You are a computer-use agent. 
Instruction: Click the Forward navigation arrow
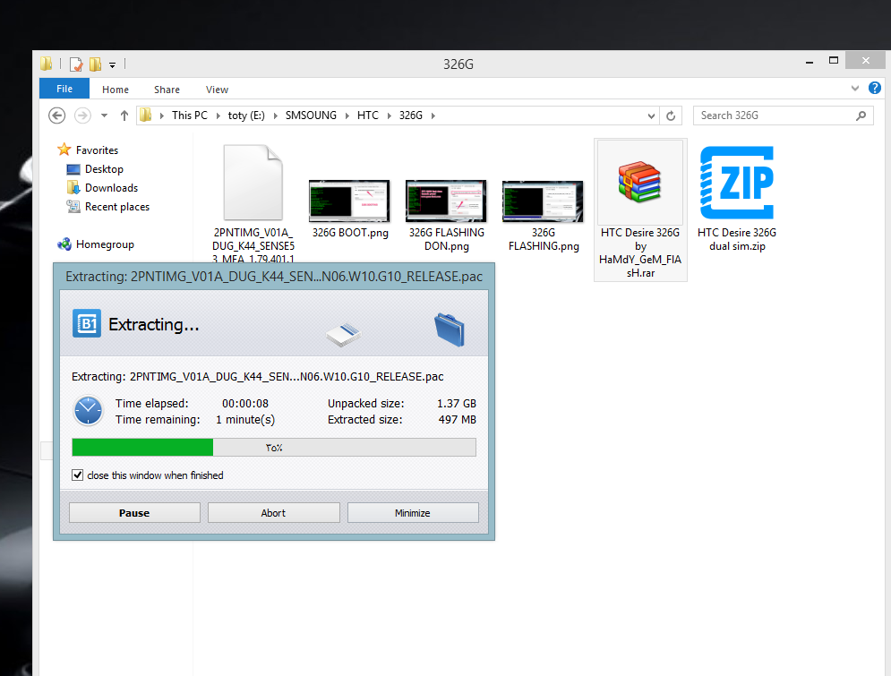[82, 116]
